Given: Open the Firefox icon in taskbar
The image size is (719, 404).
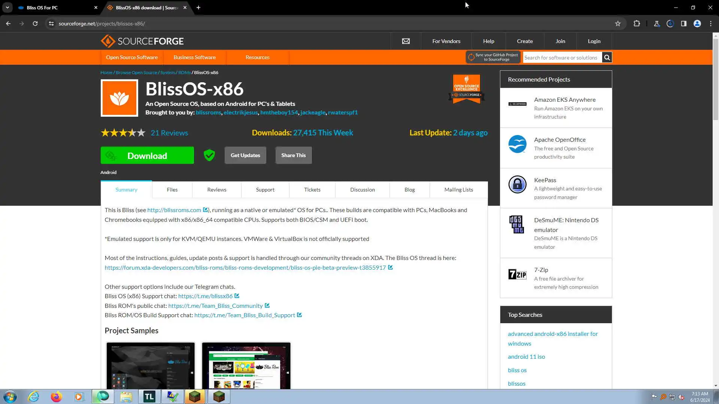Looking at the screenshot, I should pyautogui.click(x=56, y=397).
